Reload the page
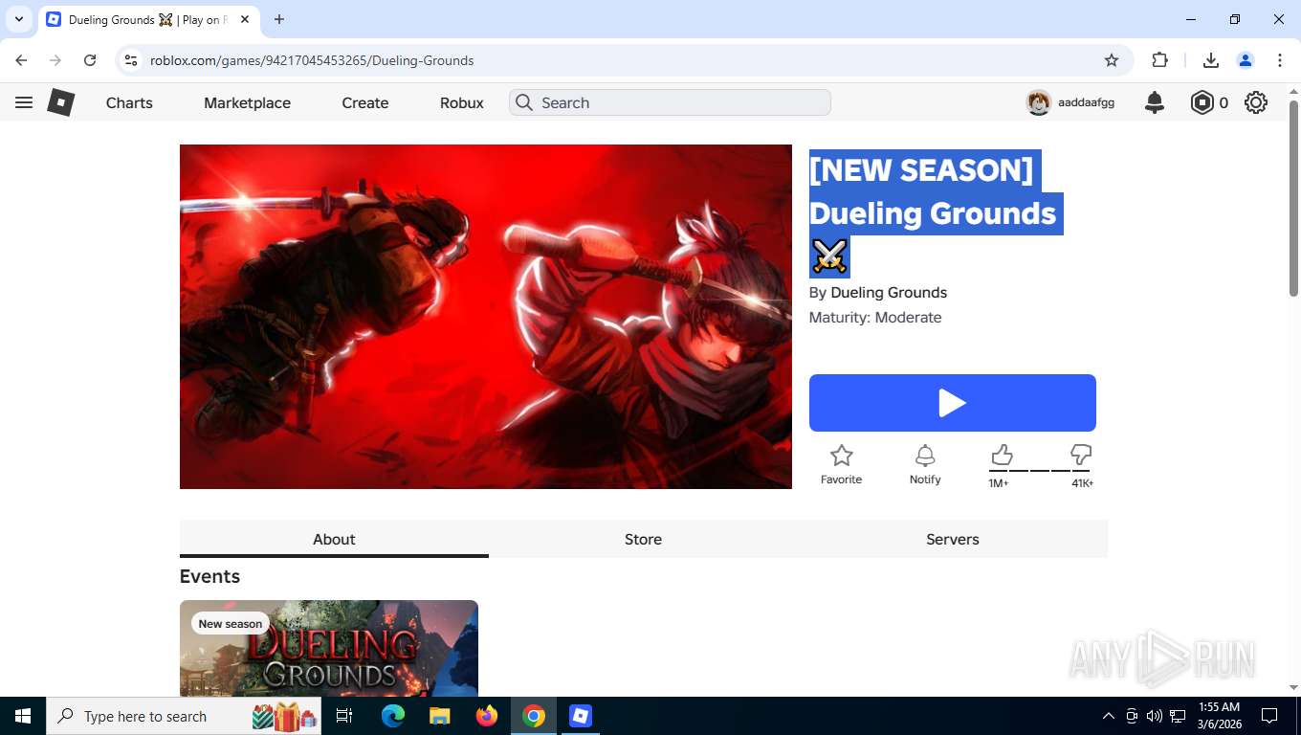Viewport: 1301px width, 735px height. tap(90, 60)
